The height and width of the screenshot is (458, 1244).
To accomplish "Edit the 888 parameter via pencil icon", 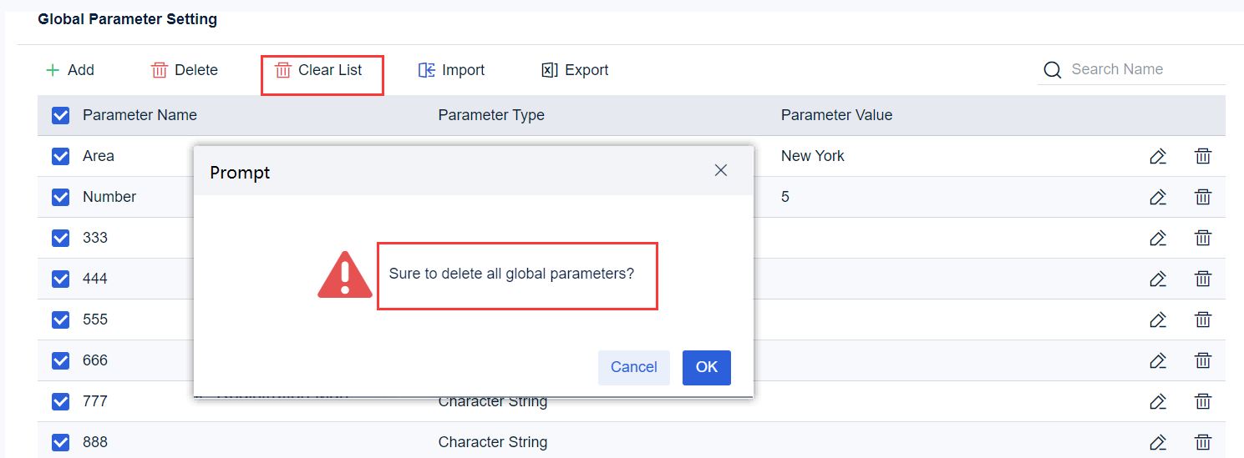I will pyautogui.click(x=1158, y=442).
